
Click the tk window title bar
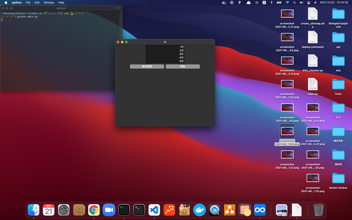tap(165, 42)
